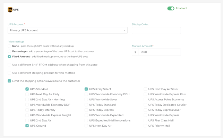Click the Price Markup label
Image resolution: width=223 pixels, height=138 pixels.
click(x=16, y=42)
